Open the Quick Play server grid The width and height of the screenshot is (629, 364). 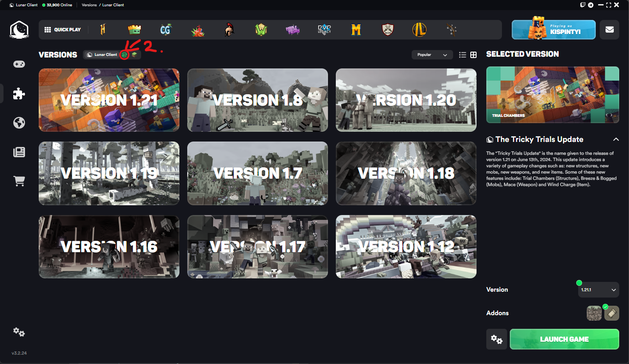point(63,30)
